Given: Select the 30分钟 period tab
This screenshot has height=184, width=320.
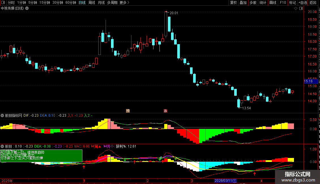Looking at the screenshot, I should [58, 3].
